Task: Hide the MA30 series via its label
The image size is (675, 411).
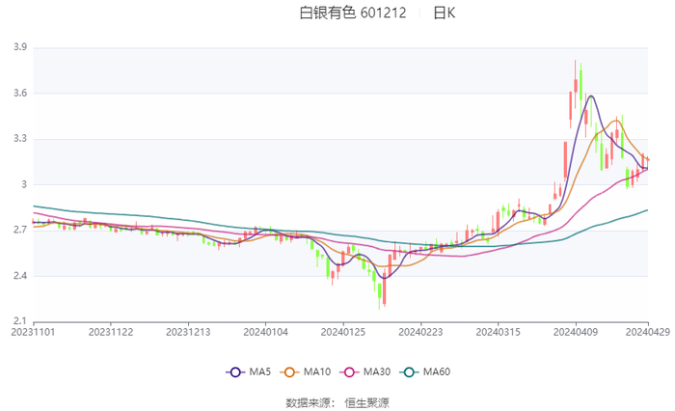Action: point(377,371)
